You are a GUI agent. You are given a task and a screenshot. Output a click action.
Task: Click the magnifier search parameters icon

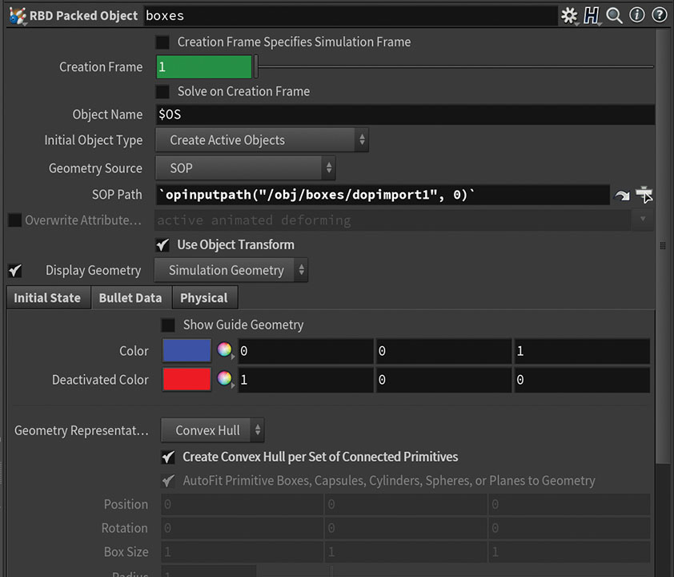[x=614, y=15]
